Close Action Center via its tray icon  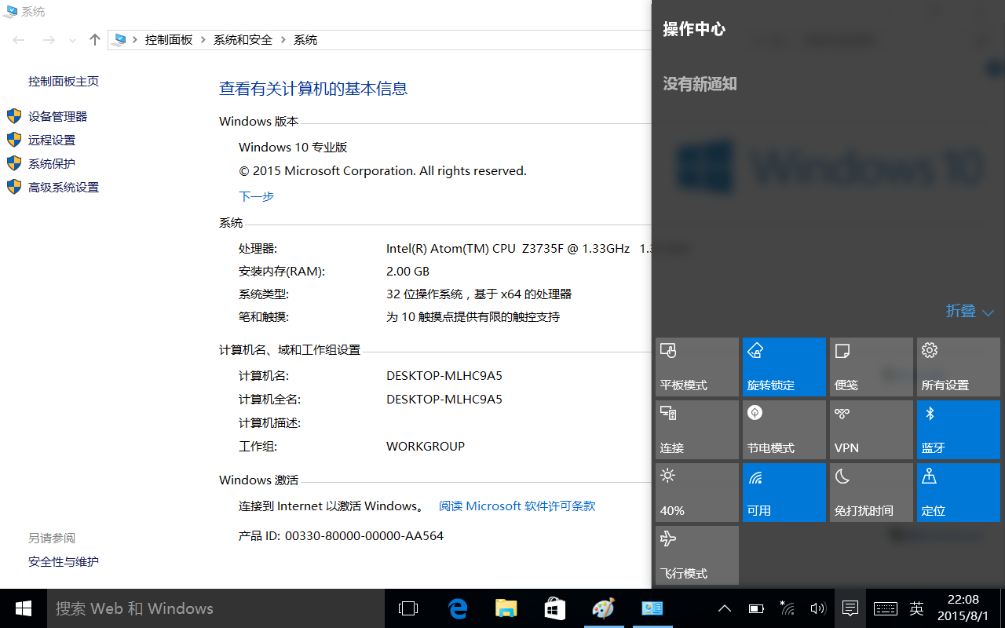[x=850, y=608]
